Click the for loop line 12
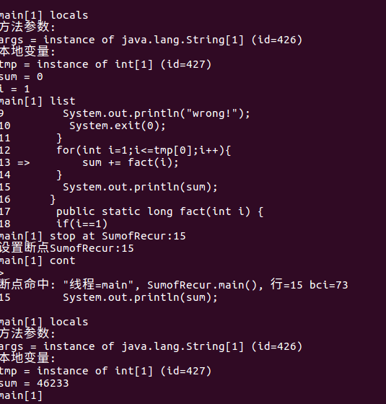Viewport: 386px width, 404px height. [x=144, y=151]
